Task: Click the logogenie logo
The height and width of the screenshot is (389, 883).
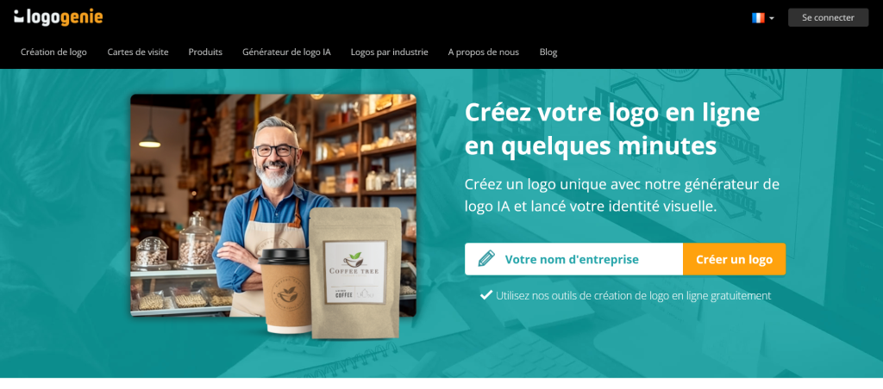Action: coord(59,17)
